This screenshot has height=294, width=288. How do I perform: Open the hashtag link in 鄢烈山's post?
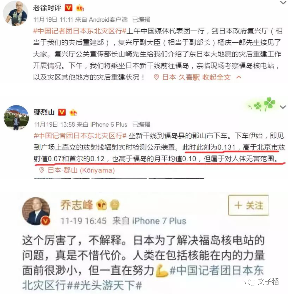80,136
